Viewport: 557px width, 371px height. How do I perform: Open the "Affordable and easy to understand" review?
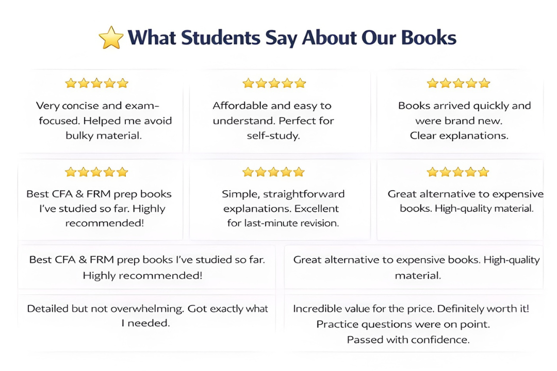pyautogui.click(x=273, y=121)
